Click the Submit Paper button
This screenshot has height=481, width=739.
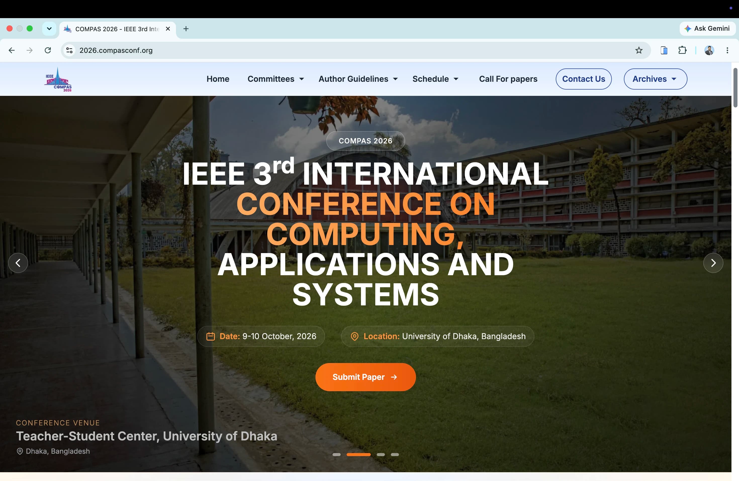(x=365, y=377)
